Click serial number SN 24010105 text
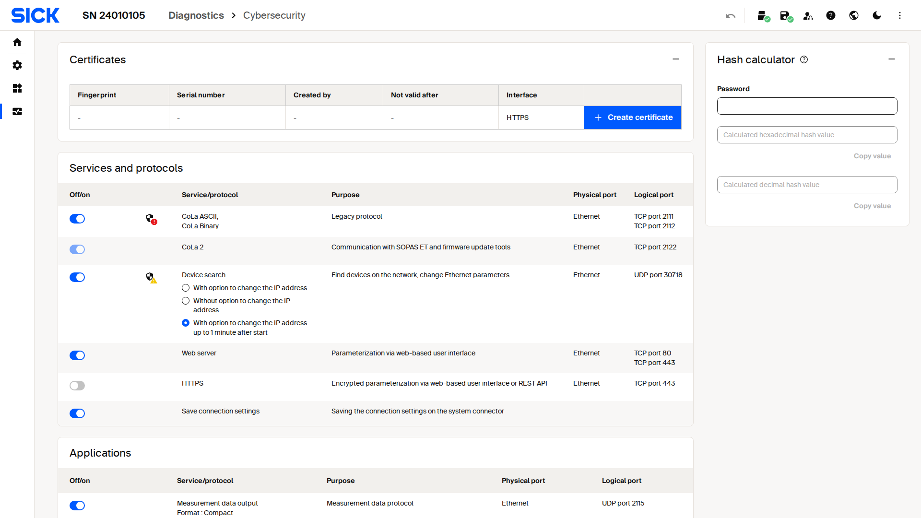 (x=114, y=15)
